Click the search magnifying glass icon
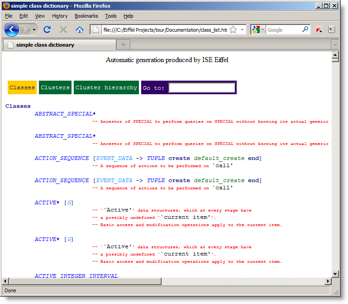This screenshot has height=304, width=348. (x=305, y=29)
